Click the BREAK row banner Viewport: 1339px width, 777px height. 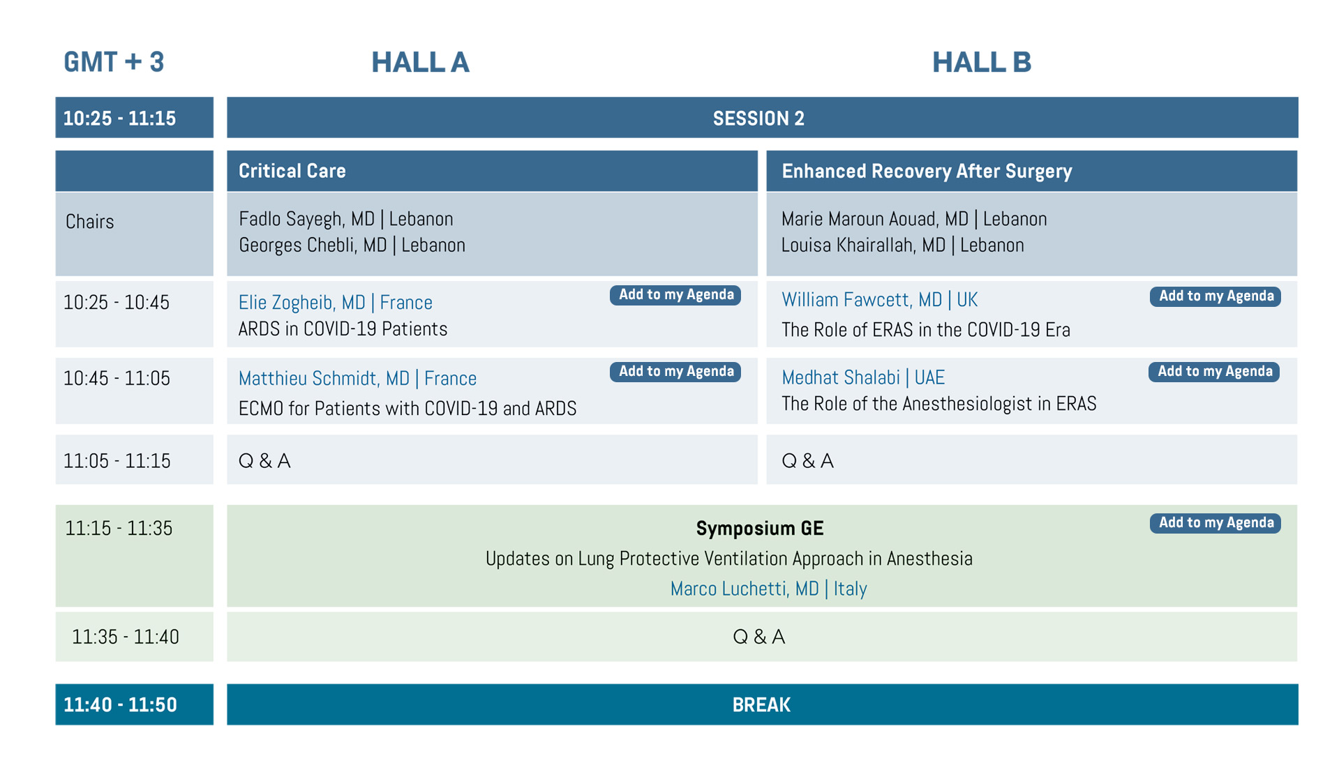click(x=762, y=704)
